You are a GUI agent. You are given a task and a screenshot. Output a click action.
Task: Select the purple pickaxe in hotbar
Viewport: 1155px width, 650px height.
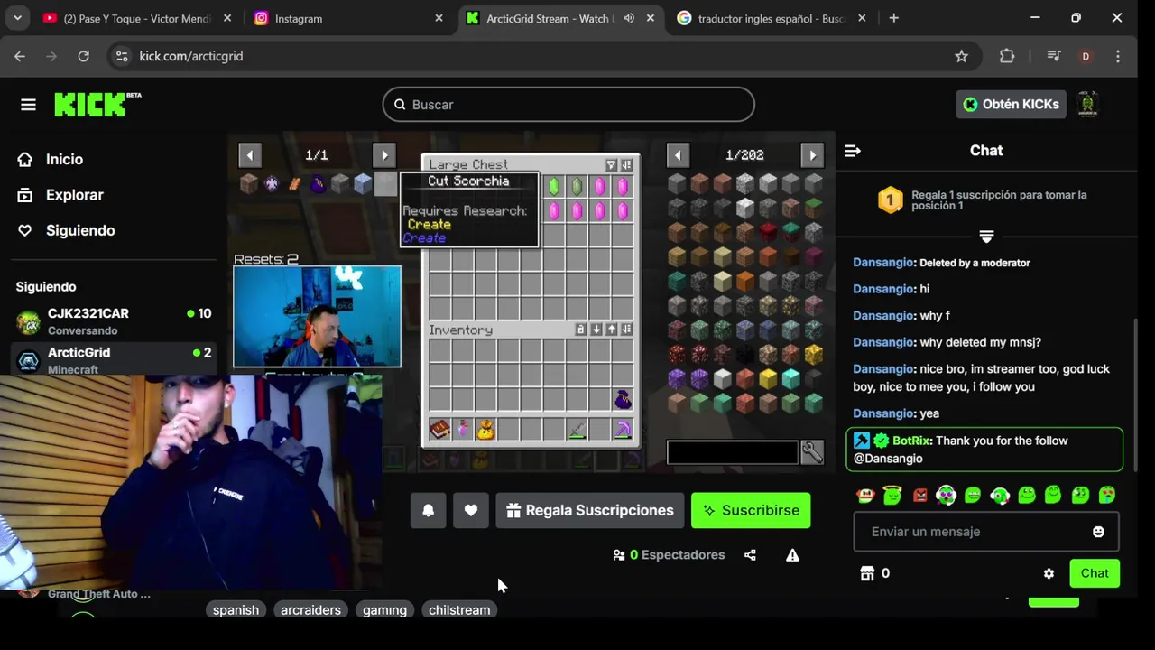623,431
